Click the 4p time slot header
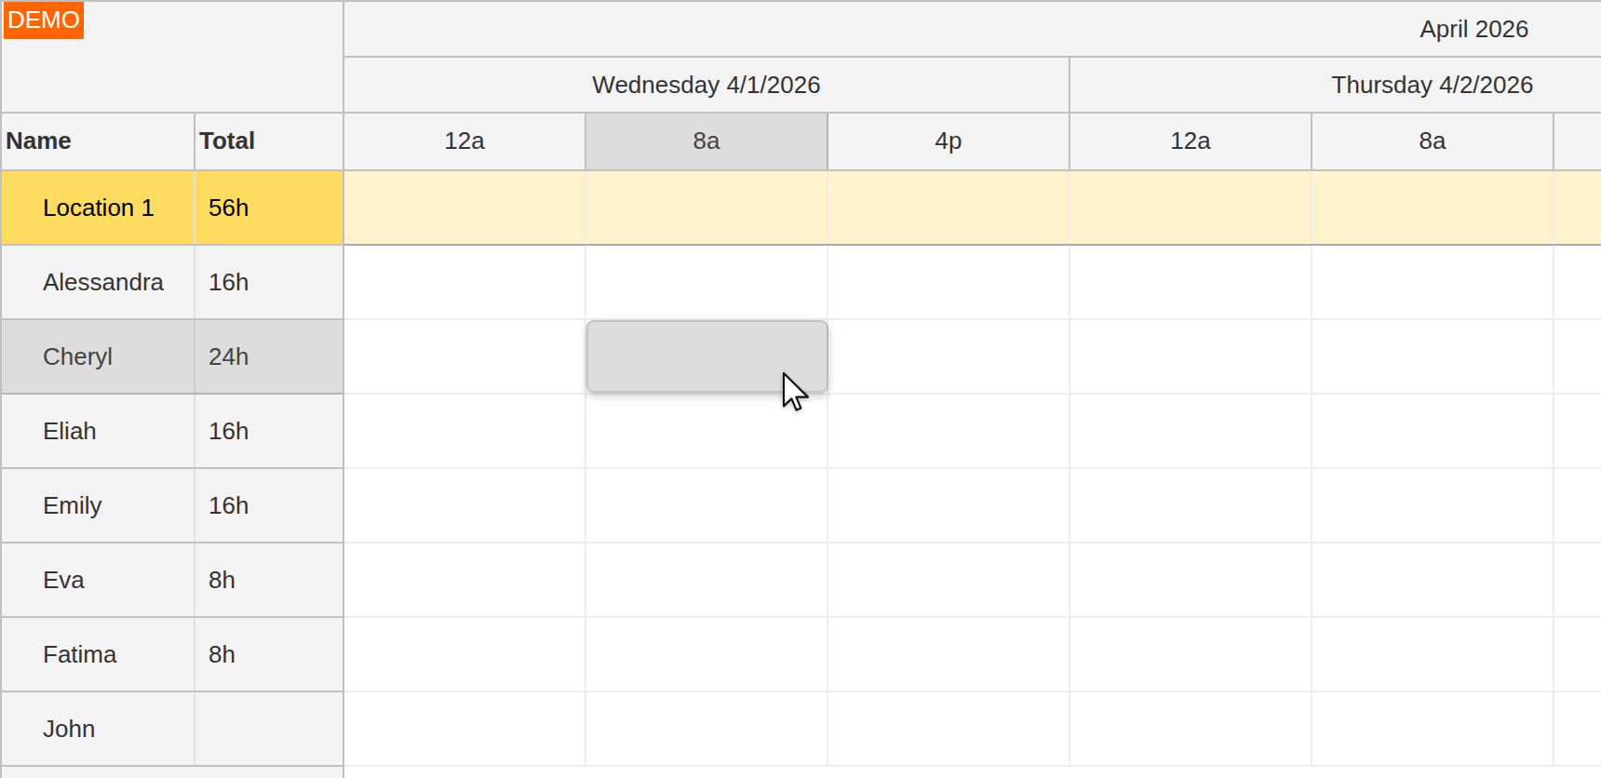 coord(948,141)
